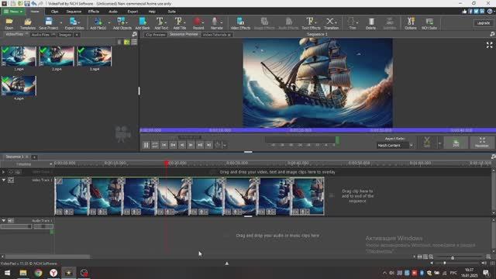Toggle the Video Track 1 visibility icon
Viewport: 496px width, 279px height.
click(11, 180)
